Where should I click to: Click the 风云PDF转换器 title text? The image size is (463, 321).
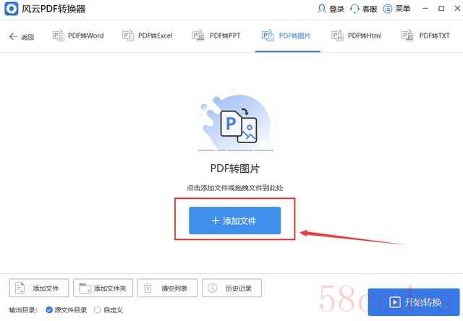coord(54,9)
